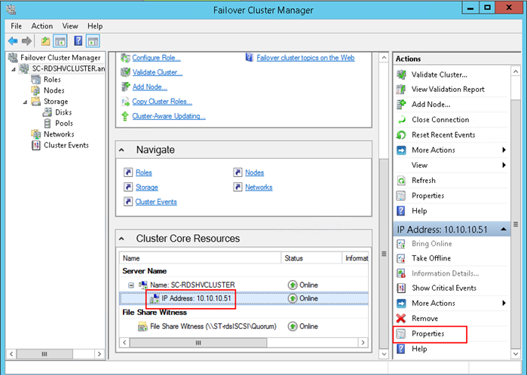Image resolution: width=527 pixels, height=375 pixels.
Task: Click upper Properties action for the cluster
Action: coord(427,195)
